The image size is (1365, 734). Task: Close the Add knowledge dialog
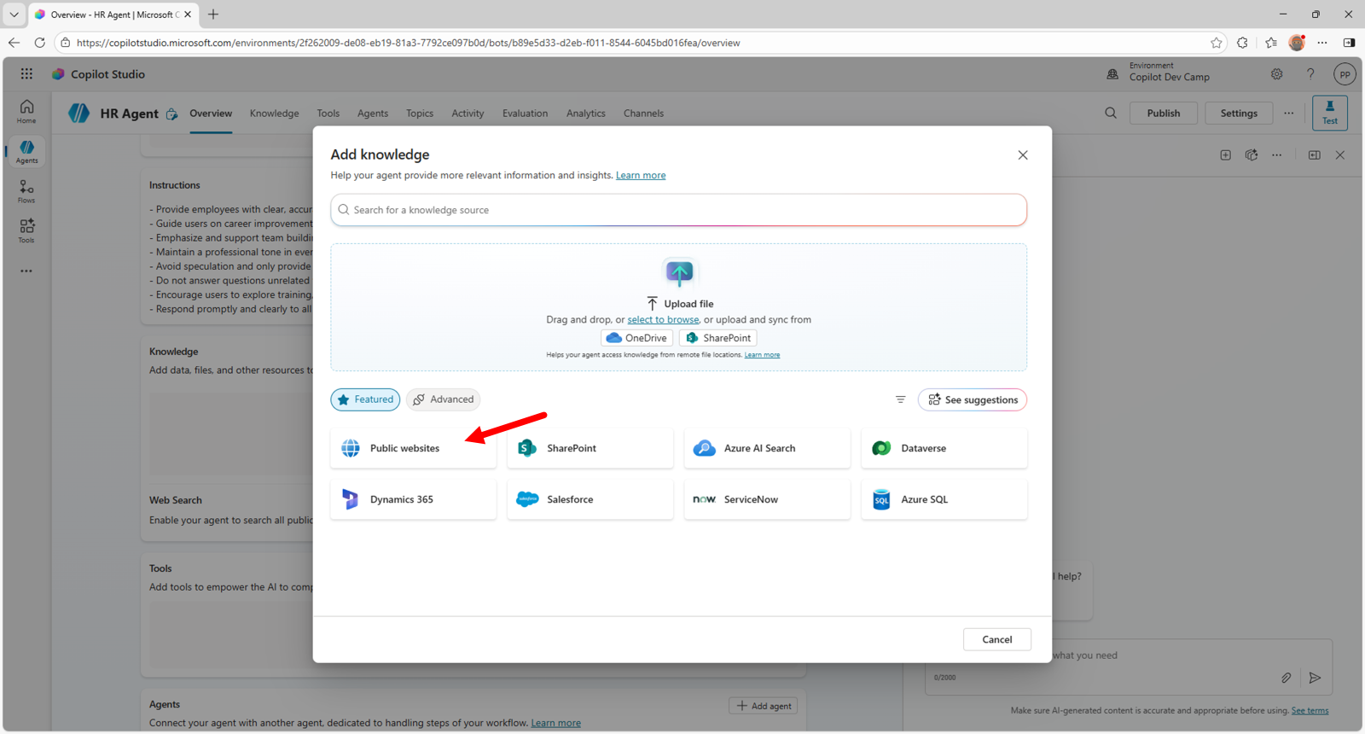coord(1022,155)
